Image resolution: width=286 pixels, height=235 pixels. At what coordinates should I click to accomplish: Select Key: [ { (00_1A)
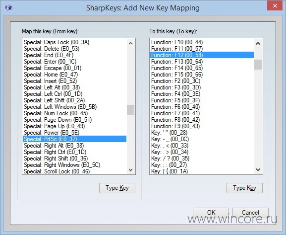coord(202,171)
